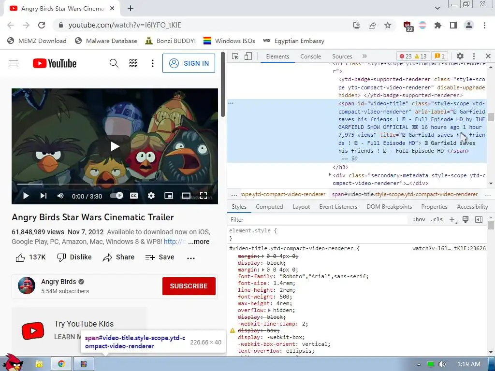Image resolution: width=495 pixels, height=371 pixels.
Task: Like the video with 137K likes
Action: (x=30, y=257)
